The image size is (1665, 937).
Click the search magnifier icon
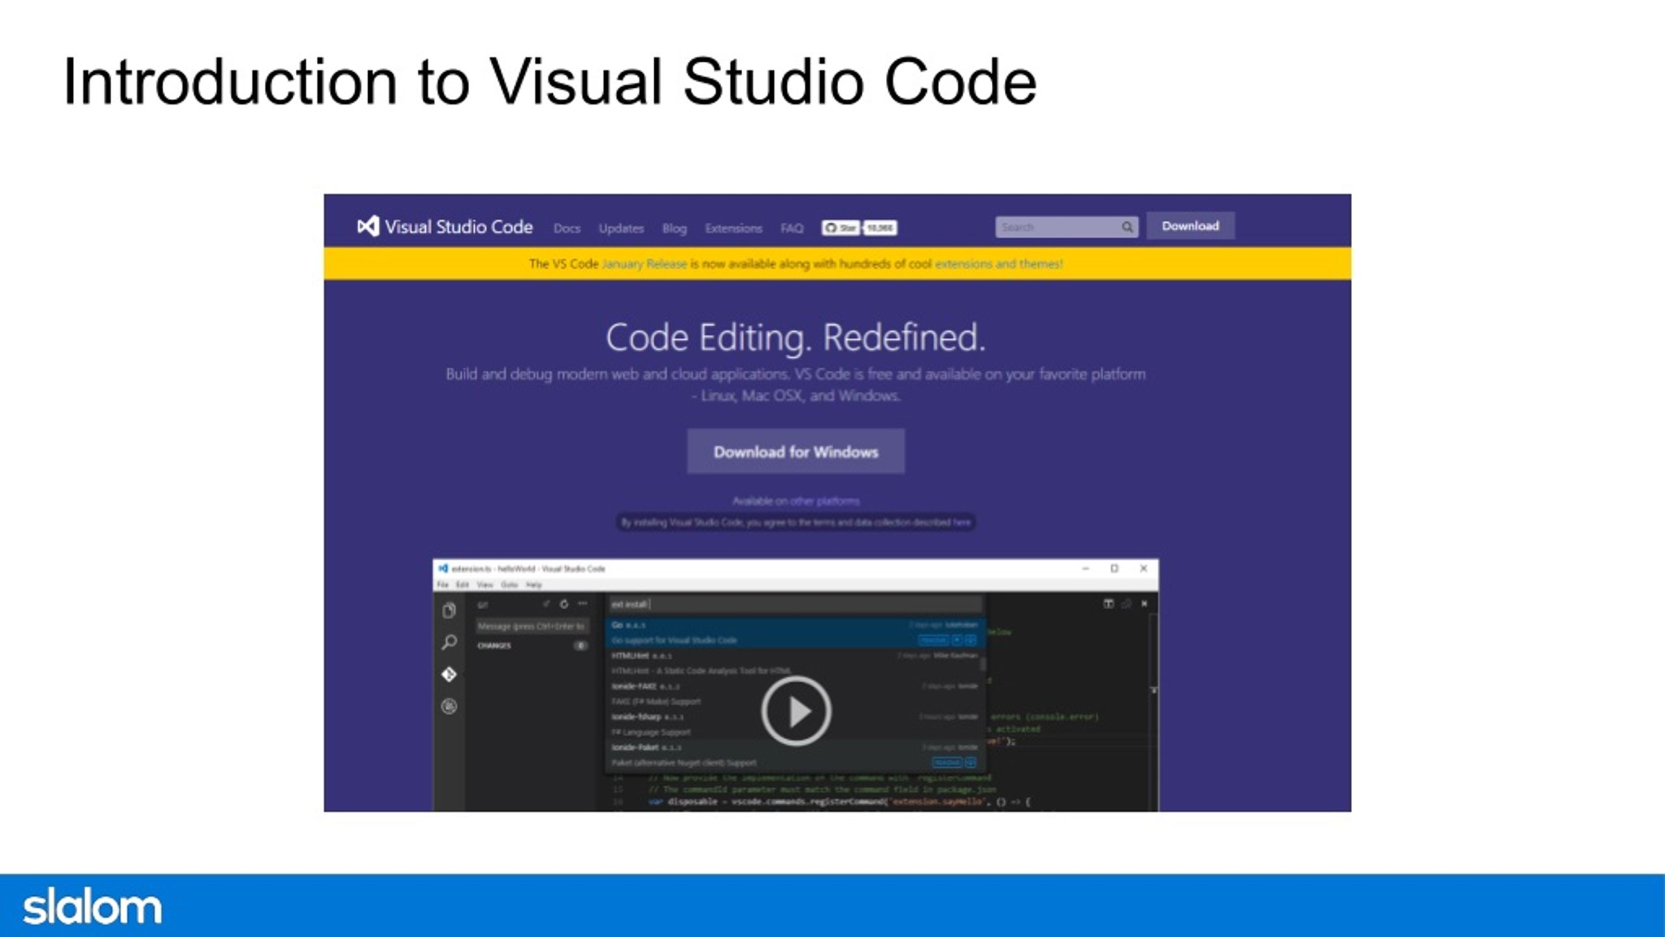tap(1127, 227)
